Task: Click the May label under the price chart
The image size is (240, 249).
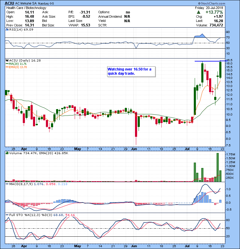Action: [x=77, y=149]
